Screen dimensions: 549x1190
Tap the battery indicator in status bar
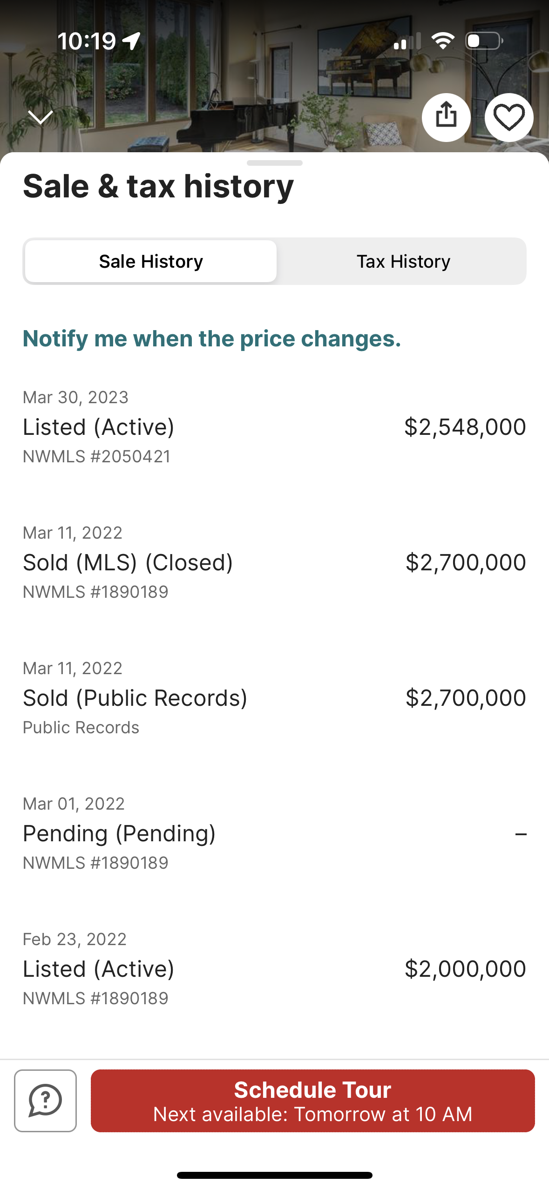tap(484, 41)
